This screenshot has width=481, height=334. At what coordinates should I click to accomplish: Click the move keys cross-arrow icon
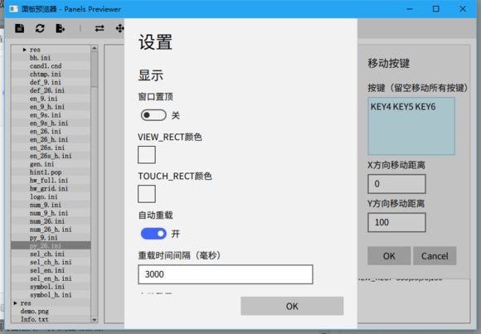tap(119, 28)
